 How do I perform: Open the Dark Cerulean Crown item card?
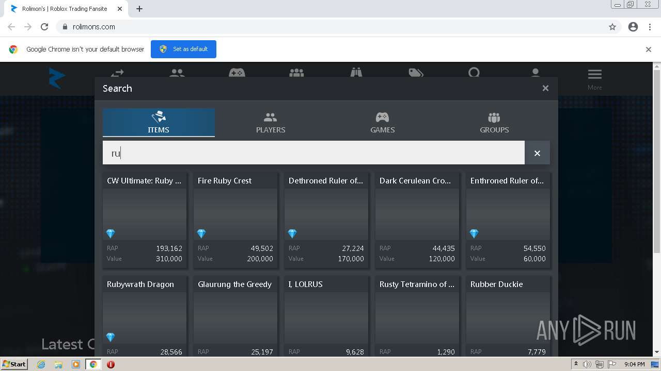417,221
